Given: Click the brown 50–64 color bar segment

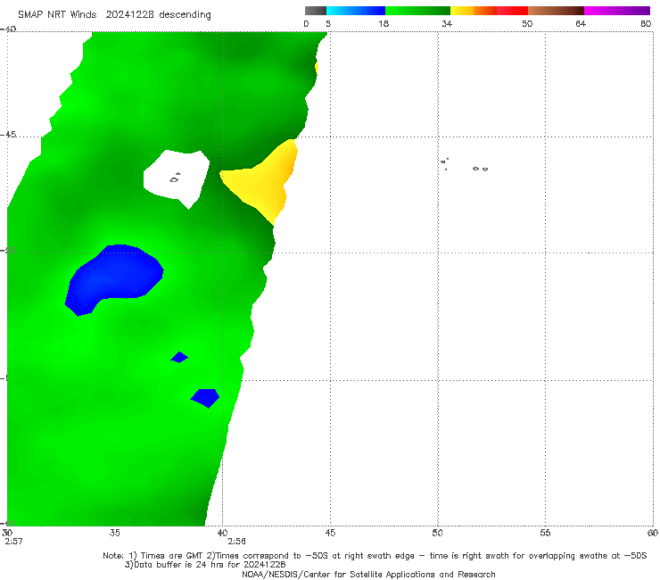Looking at the screenshot, I should click(x=556, y=11).
